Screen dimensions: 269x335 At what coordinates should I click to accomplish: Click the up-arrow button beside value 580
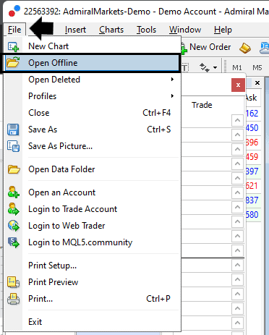(237, 221)
